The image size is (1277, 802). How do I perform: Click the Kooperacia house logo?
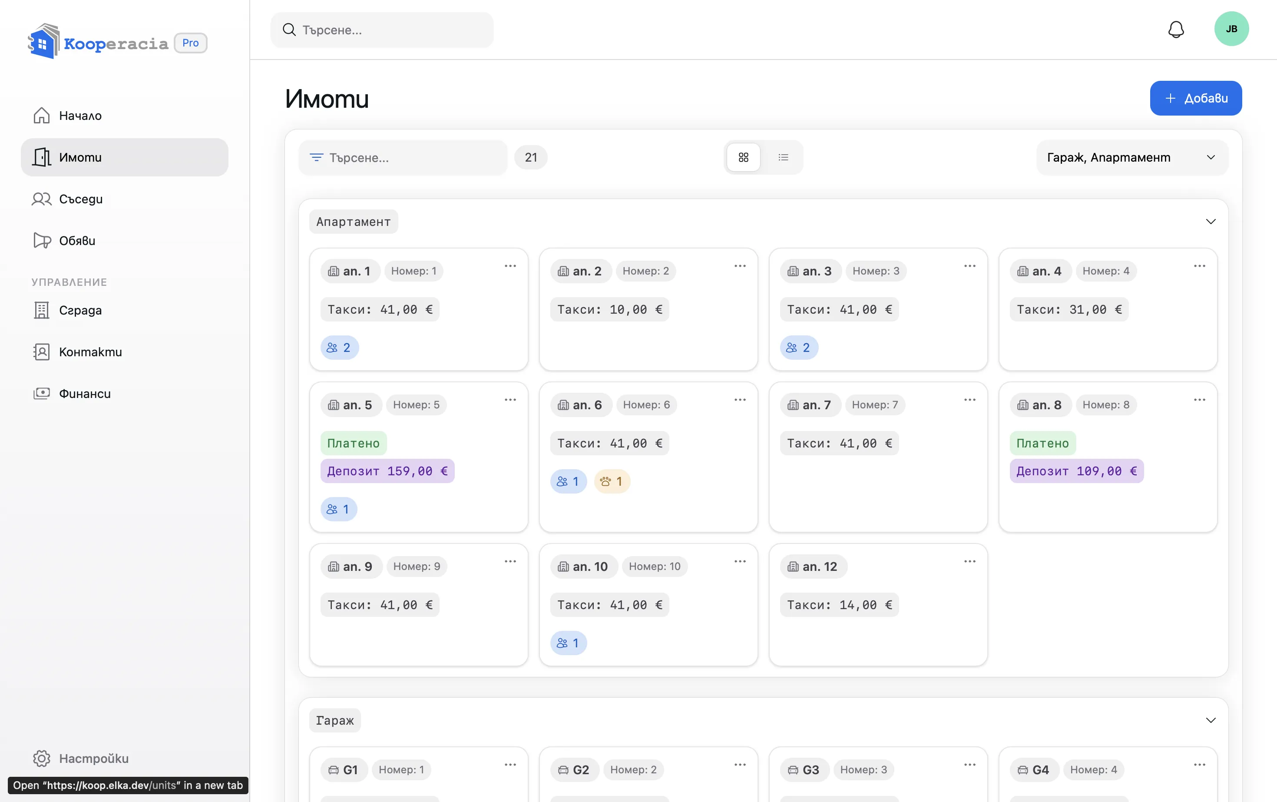click(43, 41)
